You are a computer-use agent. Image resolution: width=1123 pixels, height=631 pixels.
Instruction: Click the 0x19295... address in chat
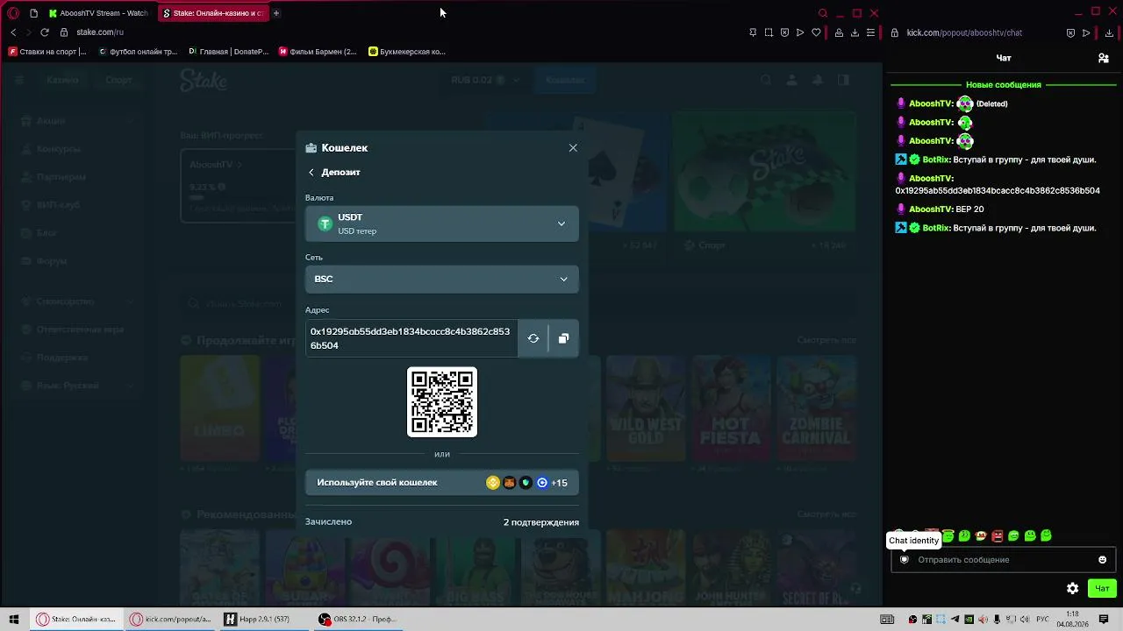(998, 191)
